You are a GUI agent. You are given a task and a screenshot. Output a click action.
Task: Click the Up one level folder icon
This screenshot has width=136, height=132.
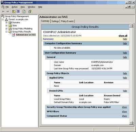click(x=14, y=12)
